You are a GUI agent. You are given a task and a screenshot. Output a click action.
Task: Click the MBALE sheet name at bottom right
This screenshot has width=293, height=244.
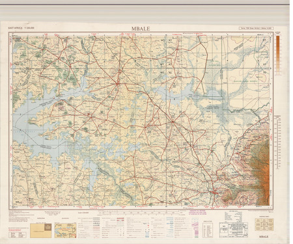[264, 237]
